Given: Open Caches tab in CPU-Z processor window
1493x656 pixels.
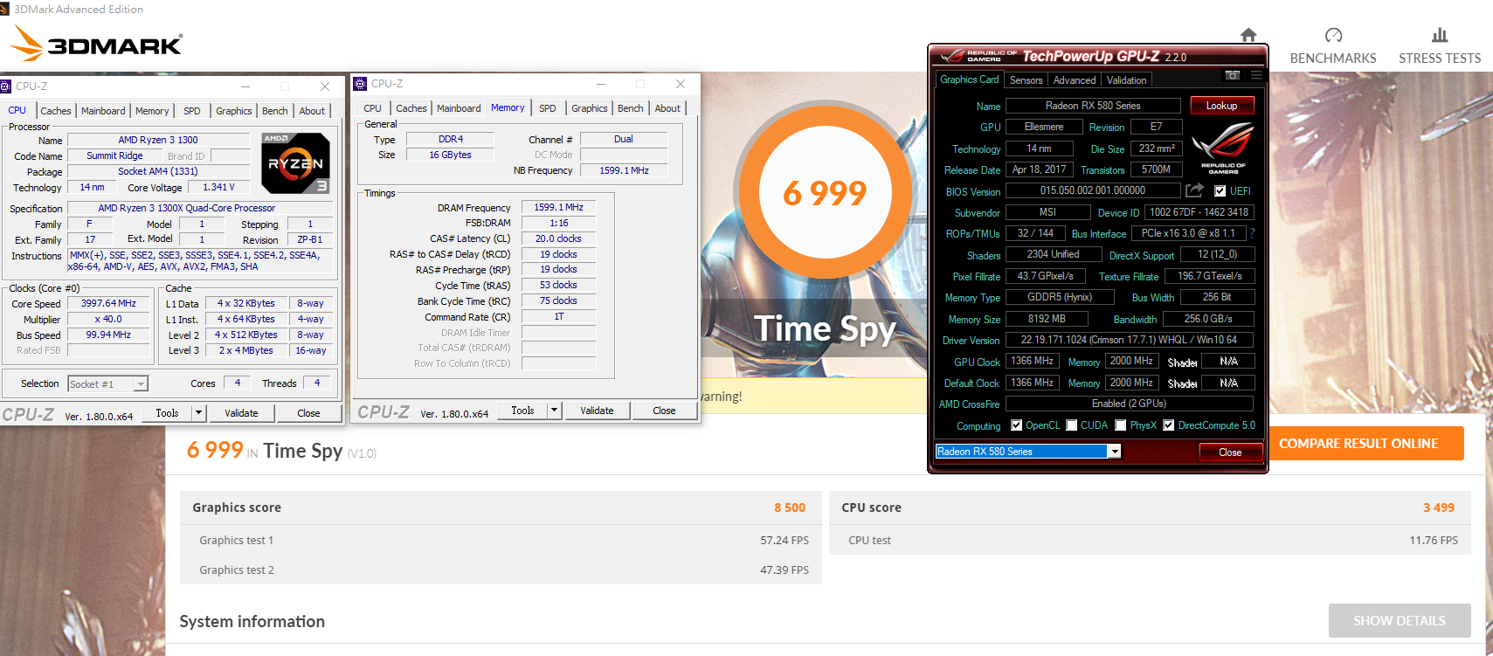Looking at the screenshot, I should tap(56, 111).
